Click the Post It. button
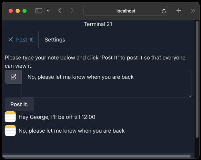Image resolution: width=201 pixels, height=160 pixels. [20, 104]
